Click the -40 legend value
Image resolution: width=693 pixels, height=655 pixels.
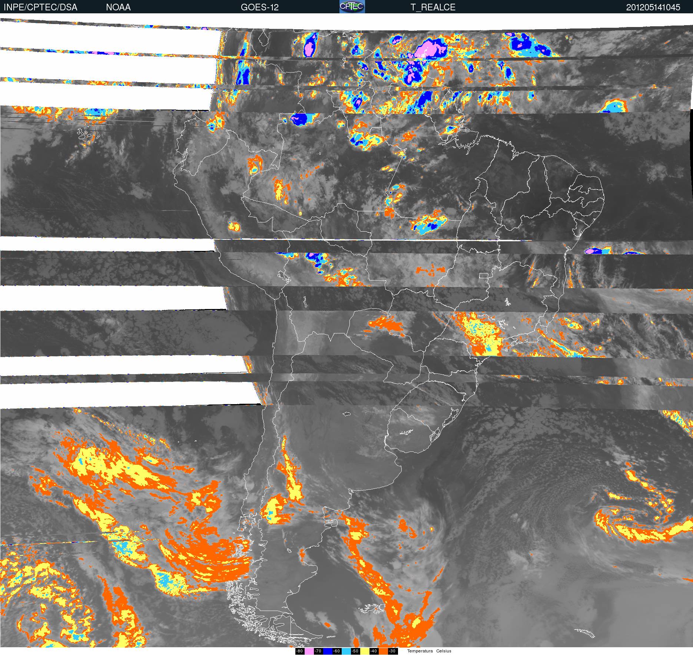coord(374,651)
